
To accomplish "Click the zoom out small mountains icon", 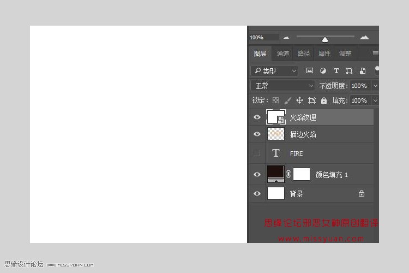I will point(286,38).
